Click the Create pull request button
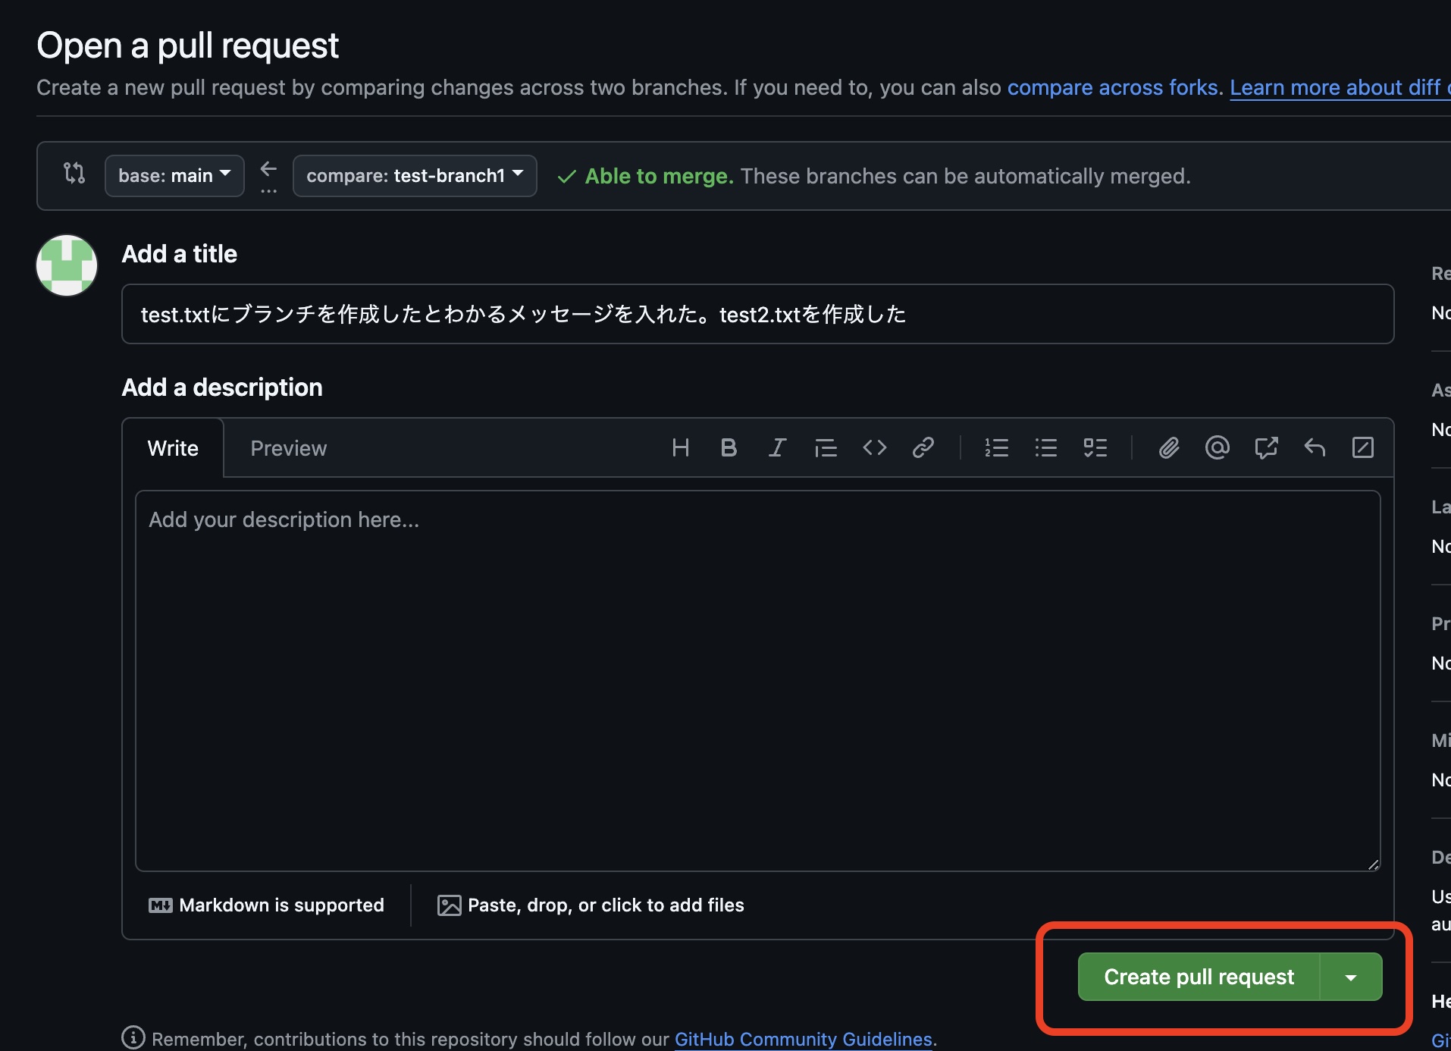 pyautogui.click(x=1199, y=977)
